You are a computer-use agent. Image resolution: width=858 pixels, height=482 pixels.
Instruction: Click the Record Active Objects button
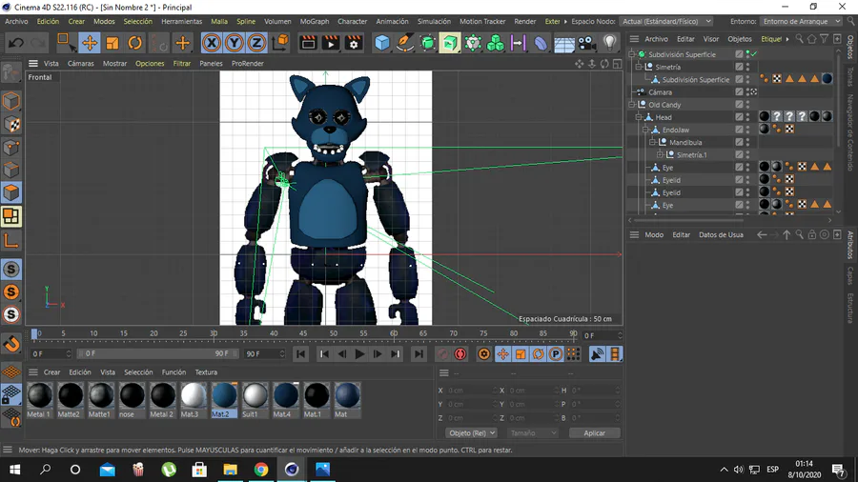tap(442, 354)
